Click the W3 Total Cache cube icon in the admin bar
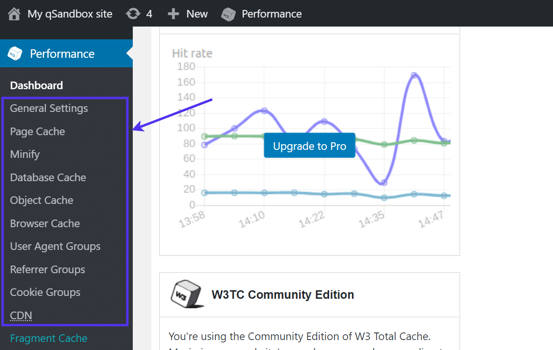The height and width of the screenshot is (350, 553). pos(228,14)
